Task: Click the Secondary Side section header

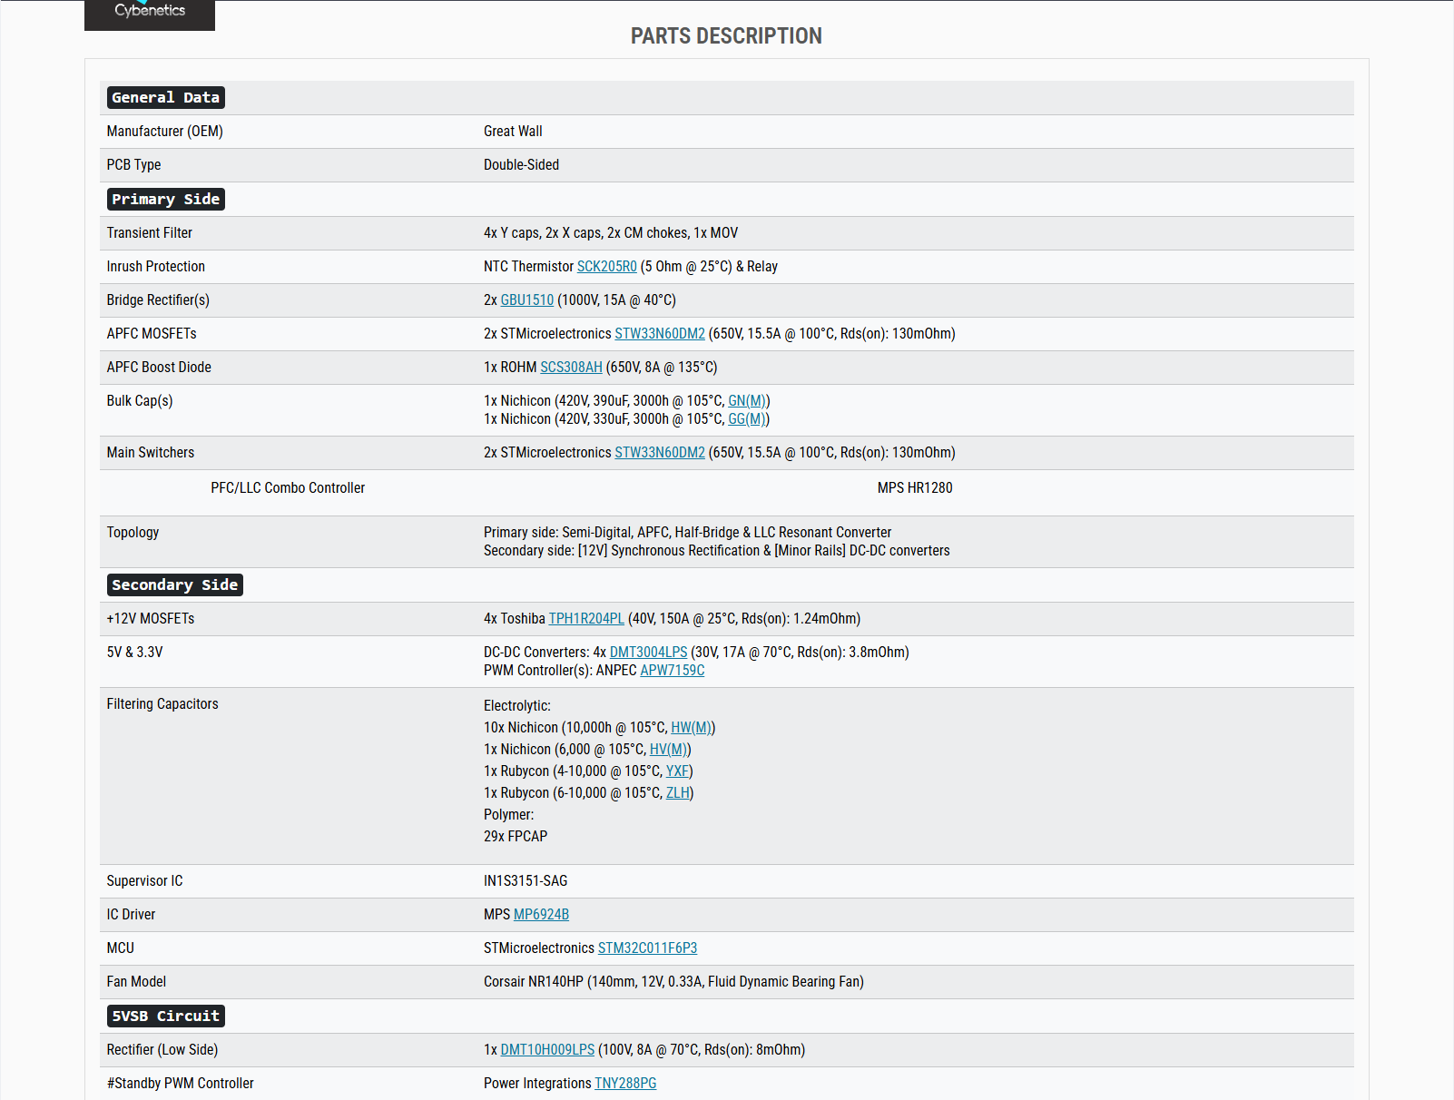Action: pos(175,585)
